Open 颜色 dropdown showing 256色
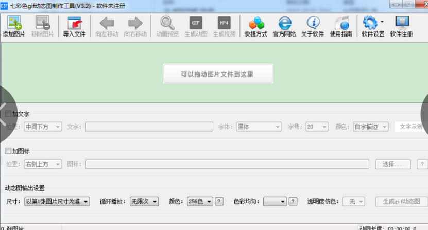 click(x=200, y=201)
